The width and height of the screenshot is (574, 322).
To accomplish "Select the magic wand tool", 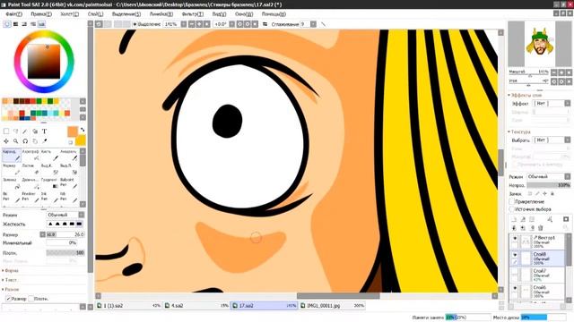I will [25, 131].
